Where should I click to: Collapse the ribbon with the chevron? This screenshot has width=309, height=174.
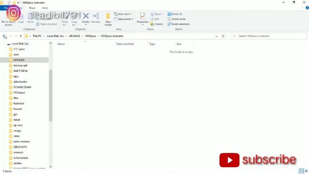[302, 8]
